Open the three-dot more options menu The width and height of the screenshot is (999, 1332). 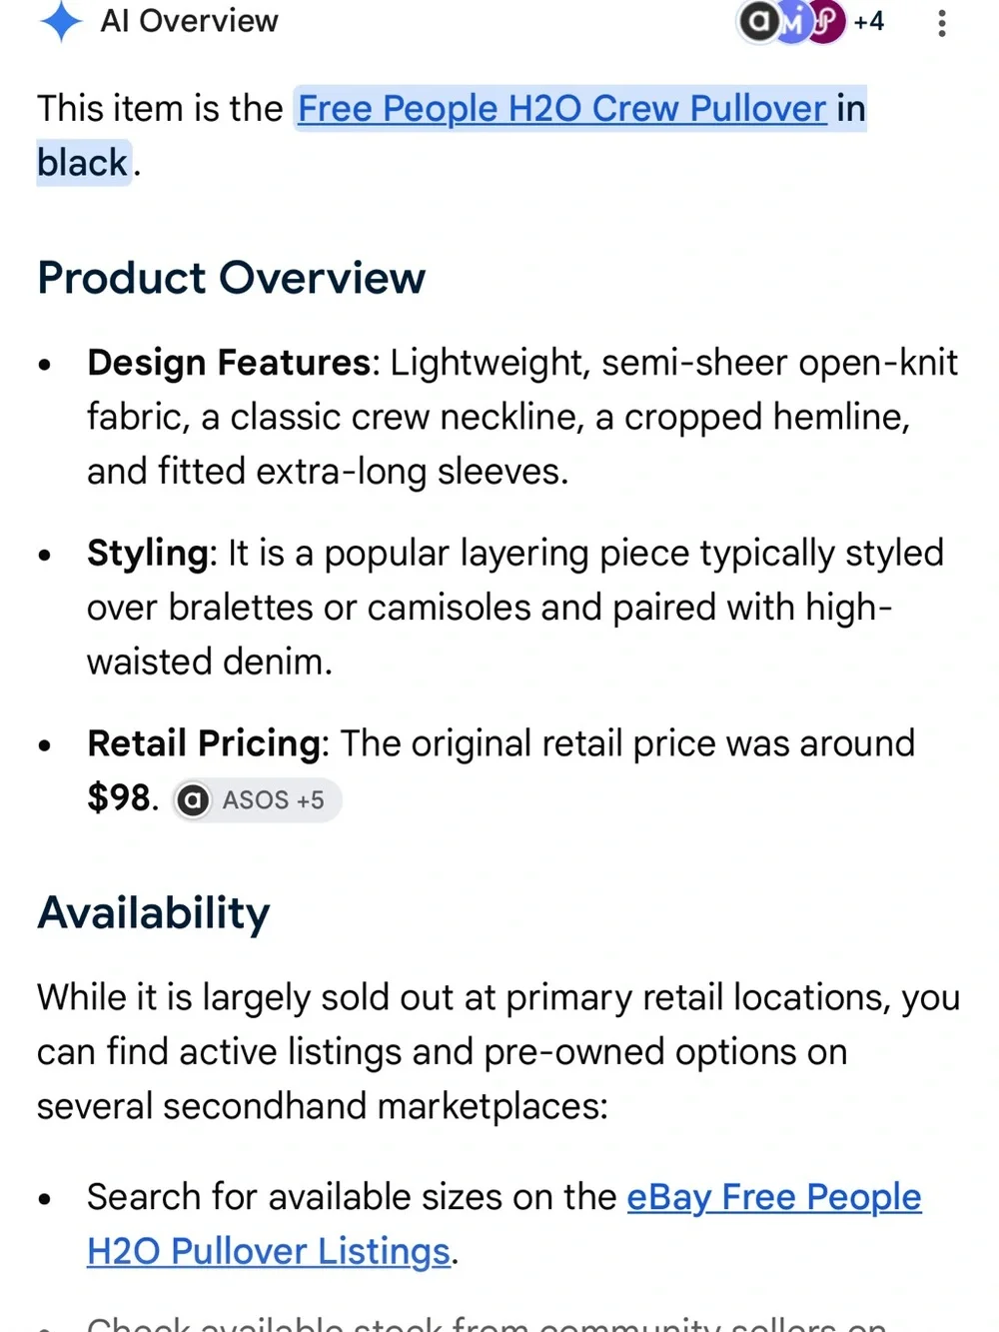pyautogui.click(x=941, y=23)
